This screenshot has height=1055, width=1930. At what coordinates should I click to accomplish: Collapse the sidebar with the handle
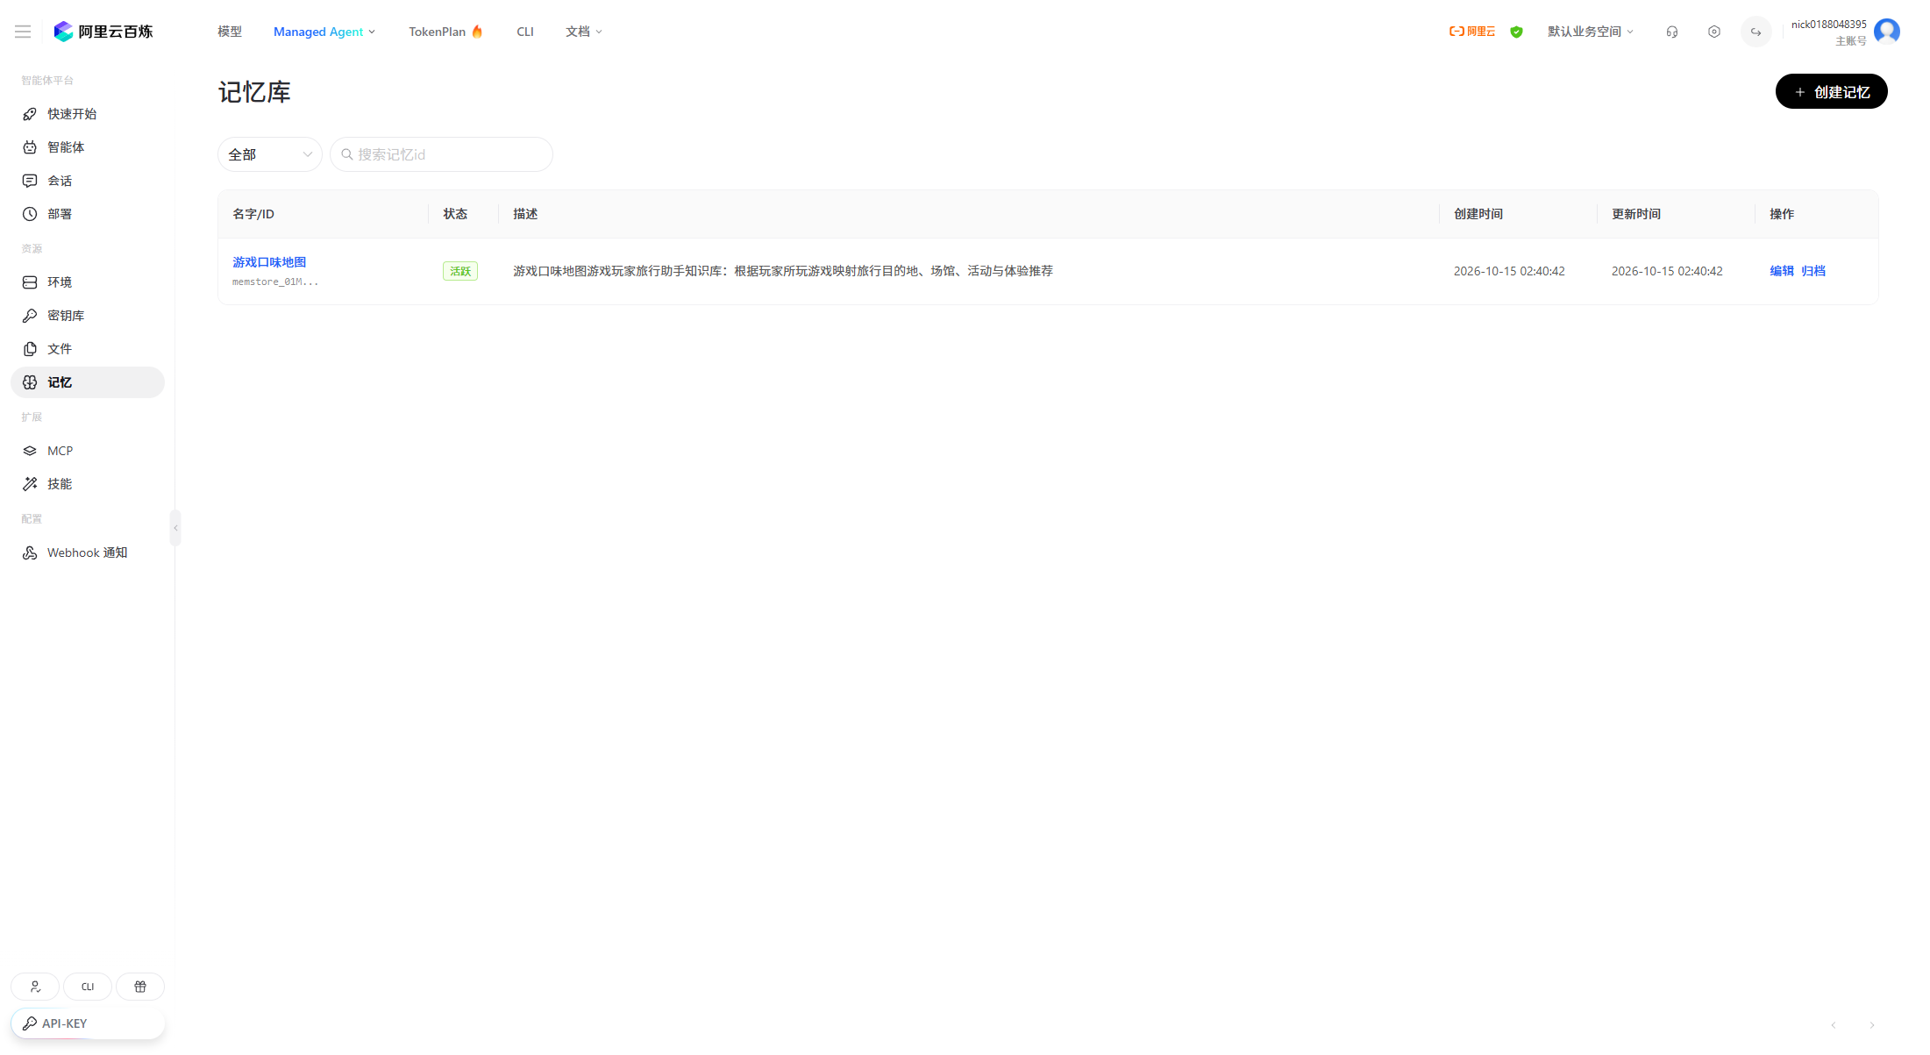tap(175, 528)
